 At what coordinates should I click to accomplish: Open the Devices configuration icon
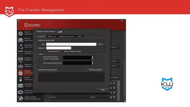point(20,79)
